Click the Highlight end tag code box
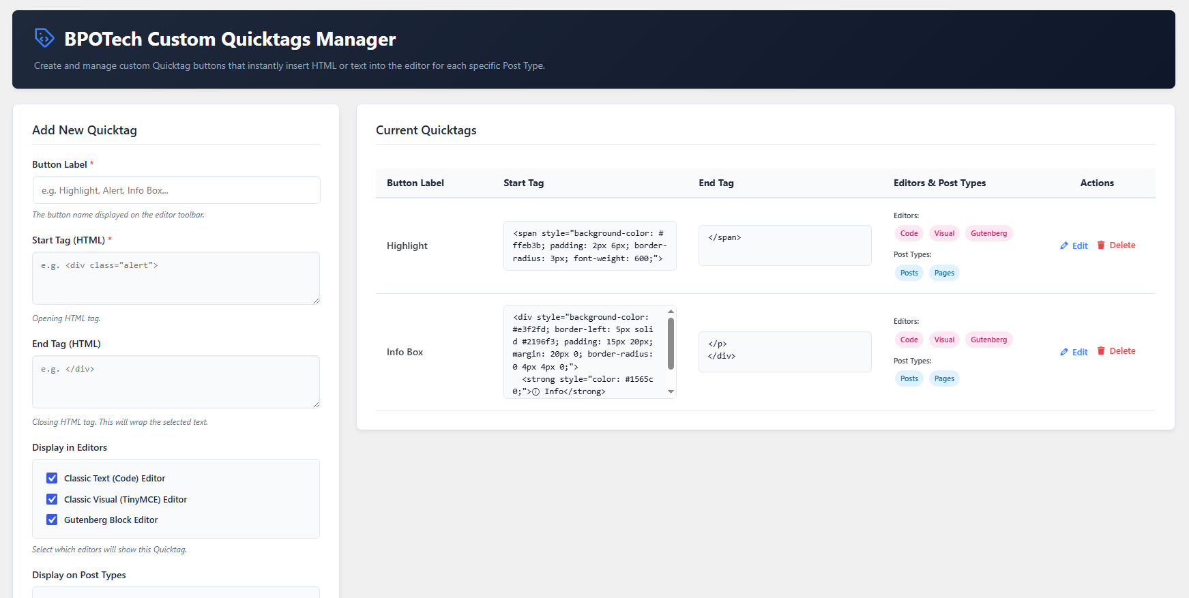The width and height of the screenshot is (1189, 598). (x=785, y=245)
